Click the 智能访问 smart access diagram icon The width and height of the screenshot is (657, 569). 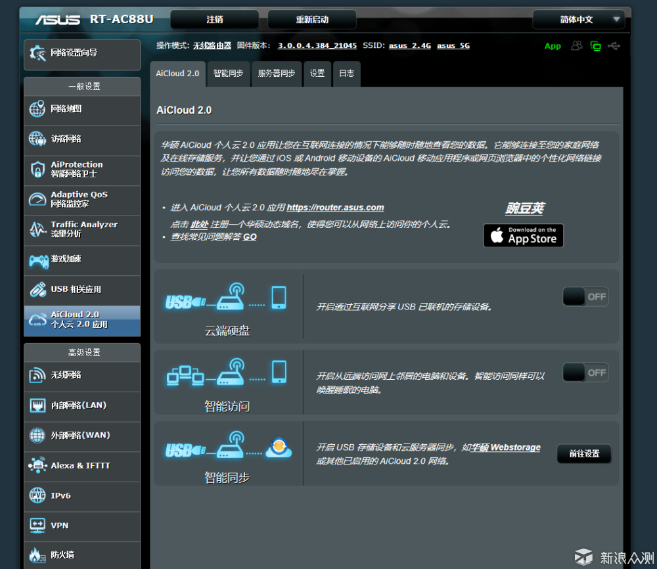226,372
